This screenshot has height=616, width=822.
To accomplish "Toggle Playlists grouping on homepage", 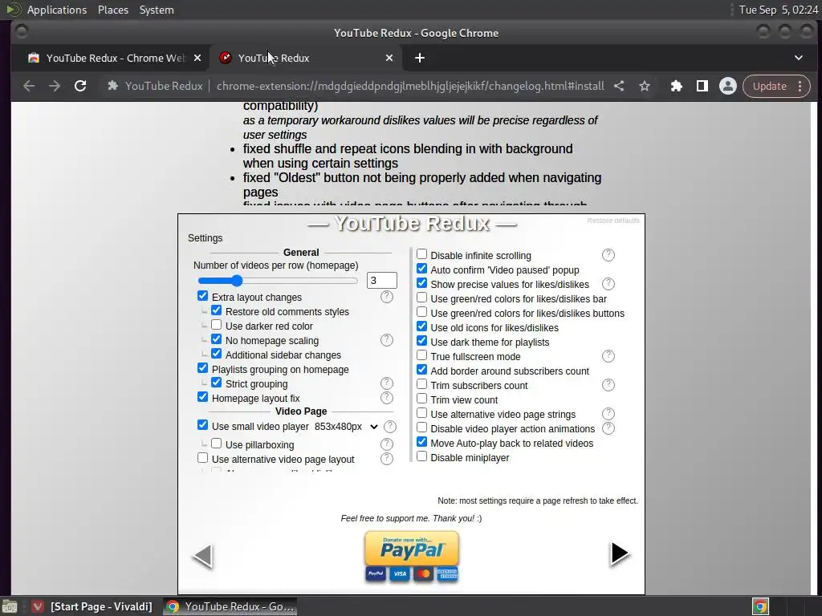I will pos(203,368).
